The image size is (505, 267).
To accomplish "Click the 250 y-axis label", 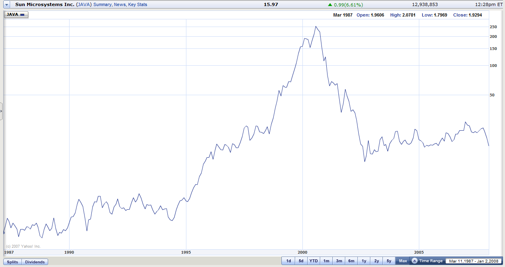I will click(x=493, y=27).
